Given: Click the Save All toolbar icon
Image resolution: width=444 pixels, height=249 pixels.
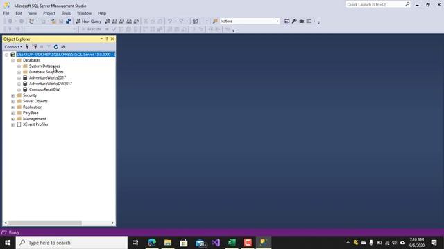Looking at the screenshot, I should (x=68, y=21).
